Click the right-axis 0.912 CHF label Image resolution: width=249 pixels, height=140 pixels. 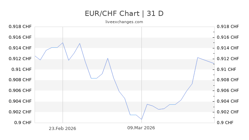227,58
